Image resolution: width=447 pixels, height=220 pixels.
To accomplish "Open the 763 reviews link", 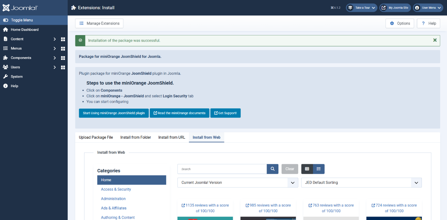I will coord(331,208).
